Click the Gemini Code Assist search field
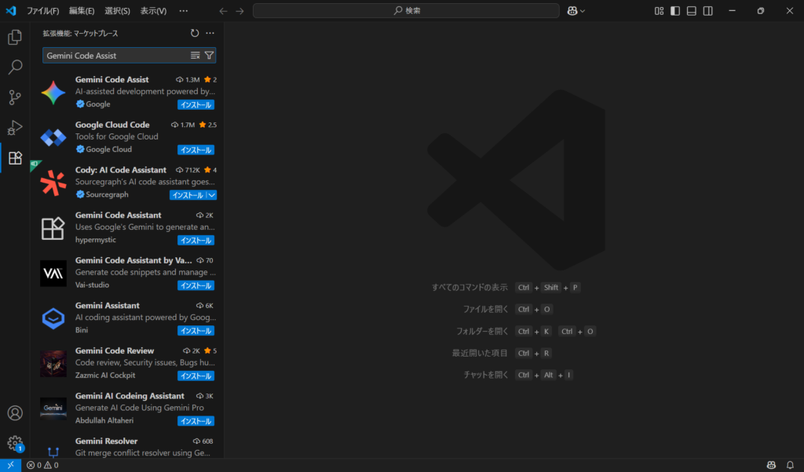Image resolution: width=804 pixels, height=472 pixels. tap(115, 56)
